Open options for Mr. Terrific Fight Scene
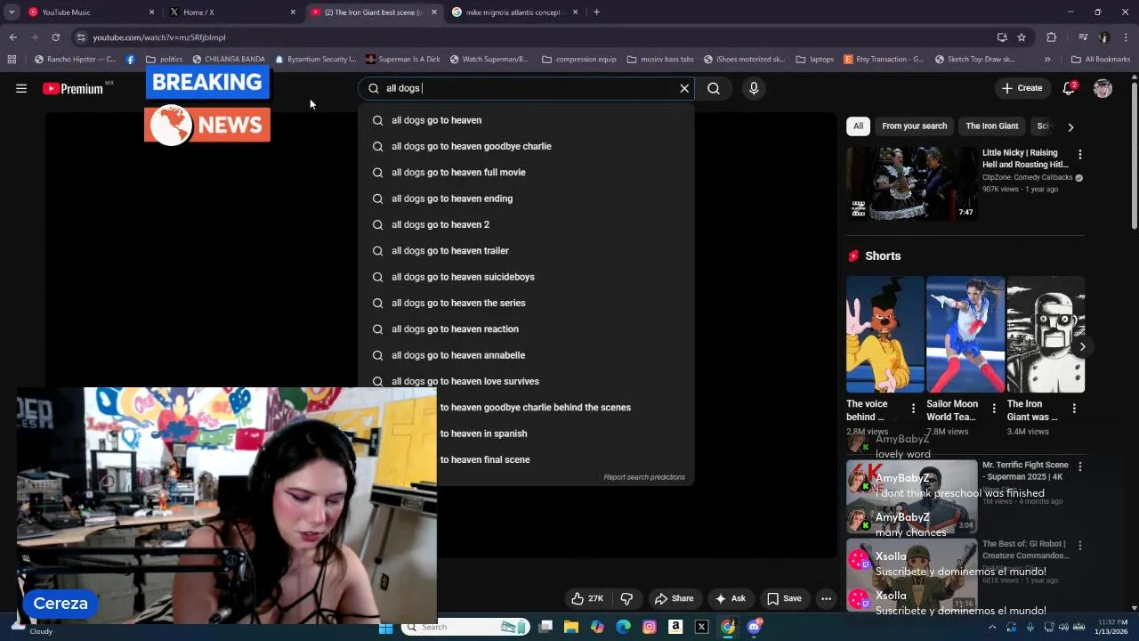The image size is (1139, 641). coord(1079,467)
